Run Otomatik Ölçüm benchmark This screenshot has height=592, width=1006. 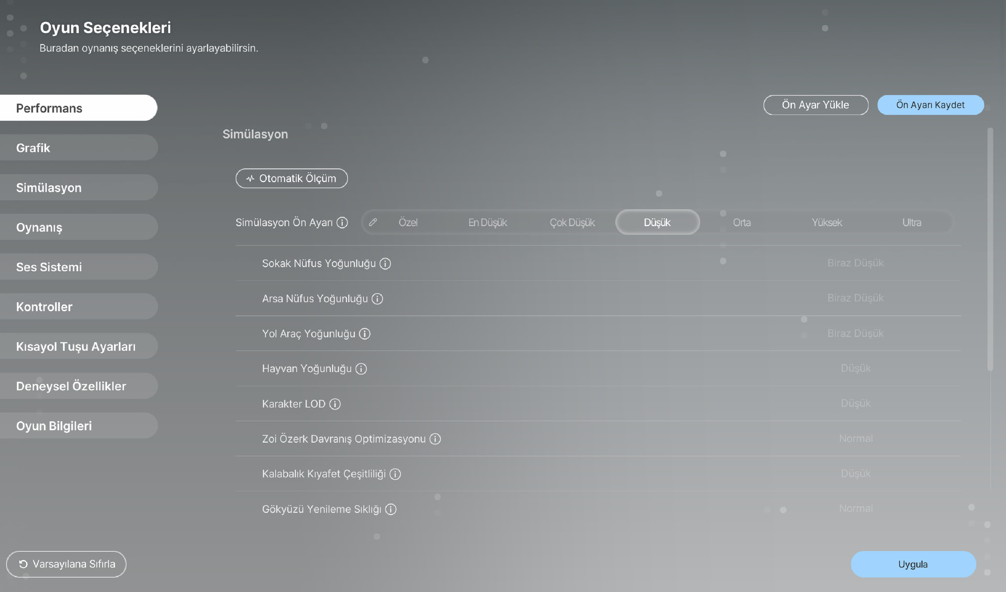tap(291, 178)
